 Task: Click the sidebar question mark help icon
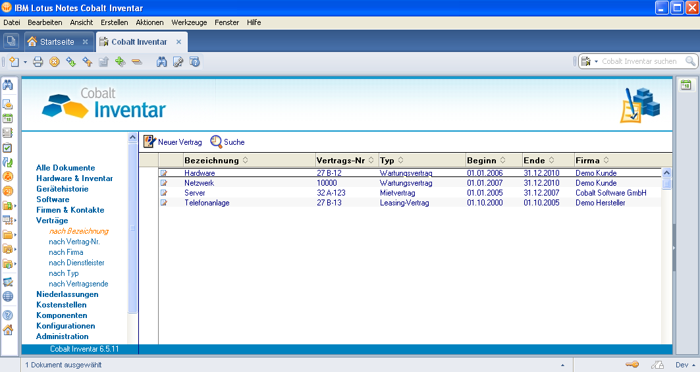(8, 315)
